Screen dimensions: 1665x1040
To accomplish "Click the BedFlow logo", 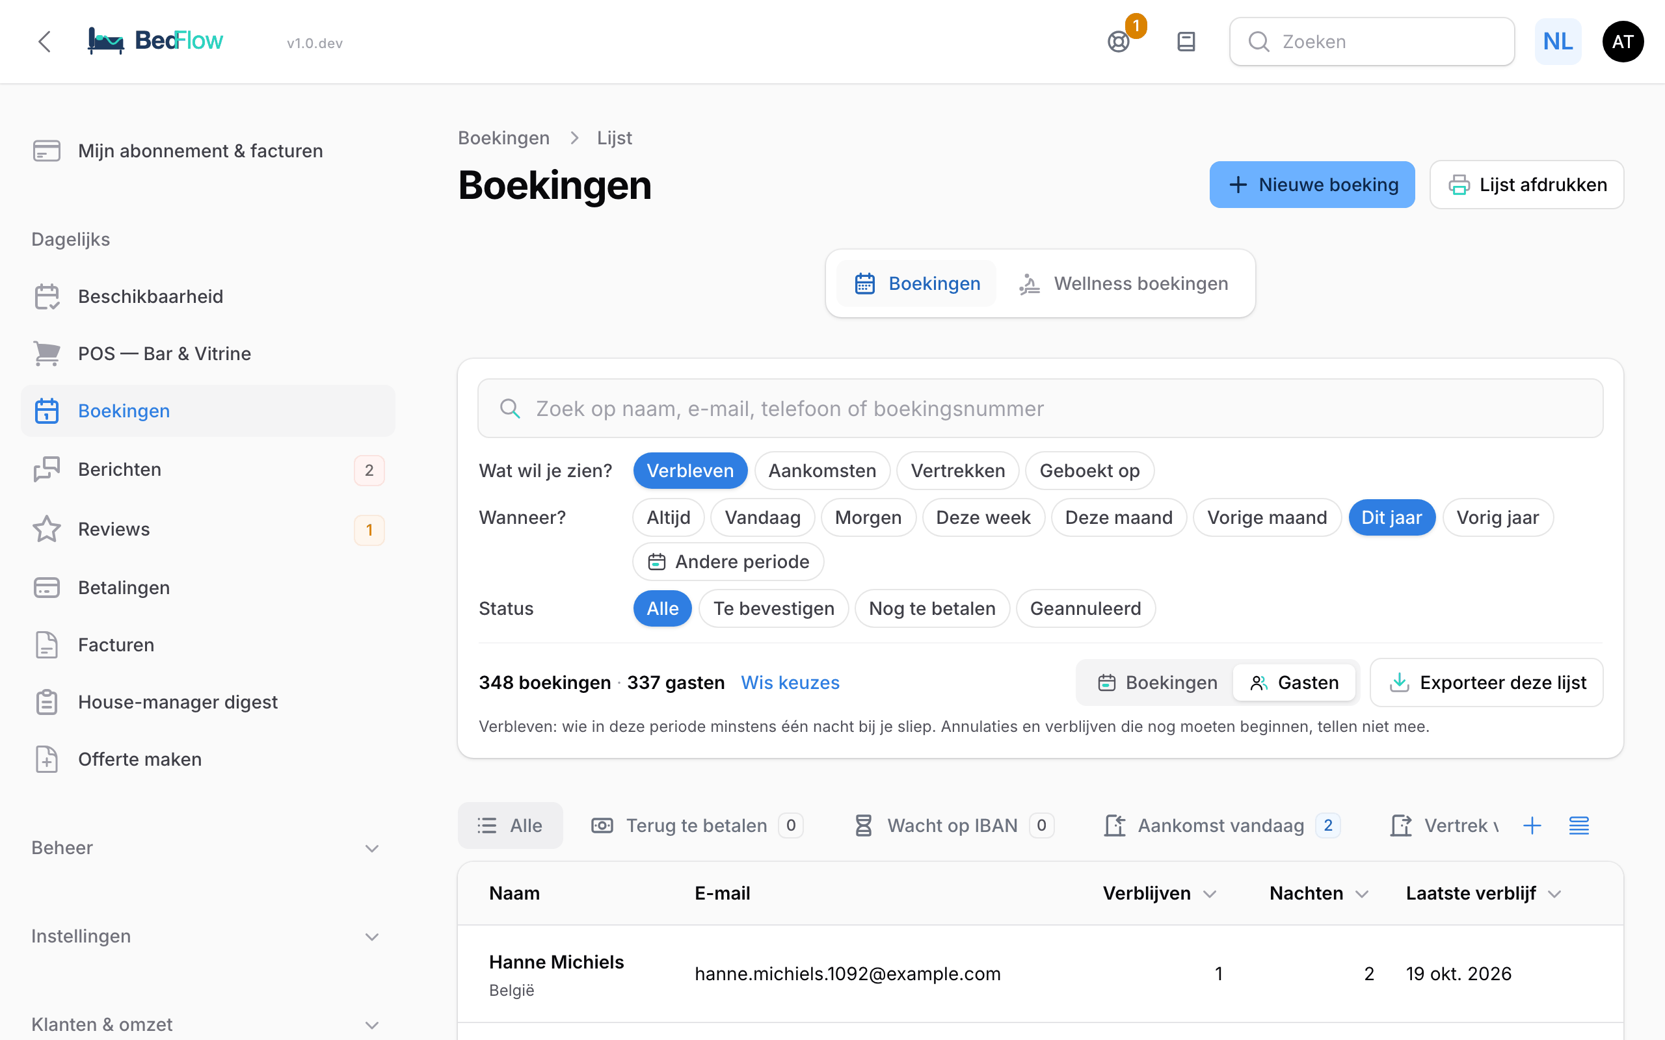I will click(155, 41).
